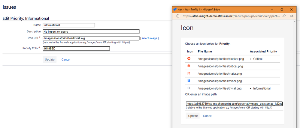
Task: Click the file name /images/icons/priorities/critical.png
Action: point(220,66)
